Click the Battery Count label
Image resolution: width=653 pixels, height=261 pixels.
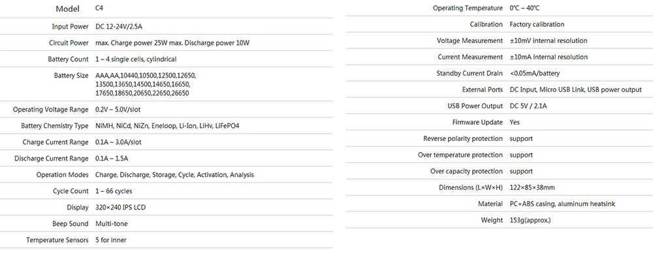pos(68,59)
